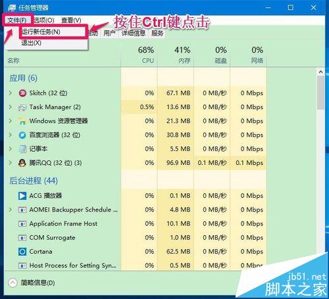This screenshot has height=299, width=329.
Task: Sort by the CPU column header
Action: pyautogui.click(x=139, y=55)
